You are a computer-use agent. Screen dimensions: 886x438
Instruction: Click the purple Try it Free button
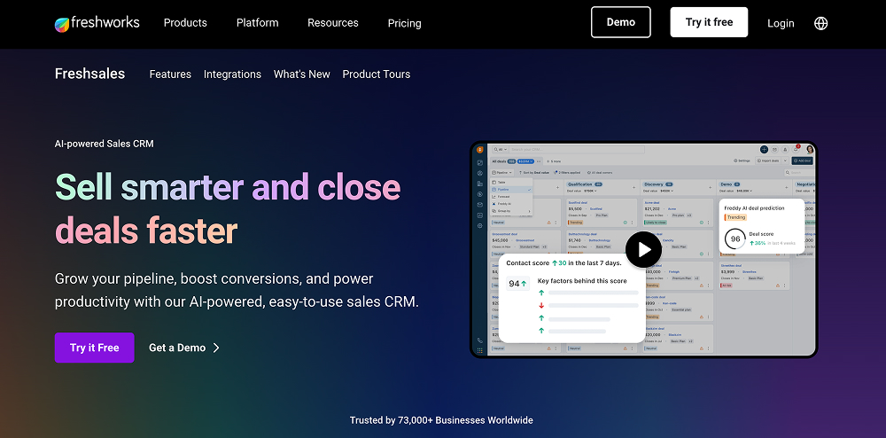coord(95,348)
